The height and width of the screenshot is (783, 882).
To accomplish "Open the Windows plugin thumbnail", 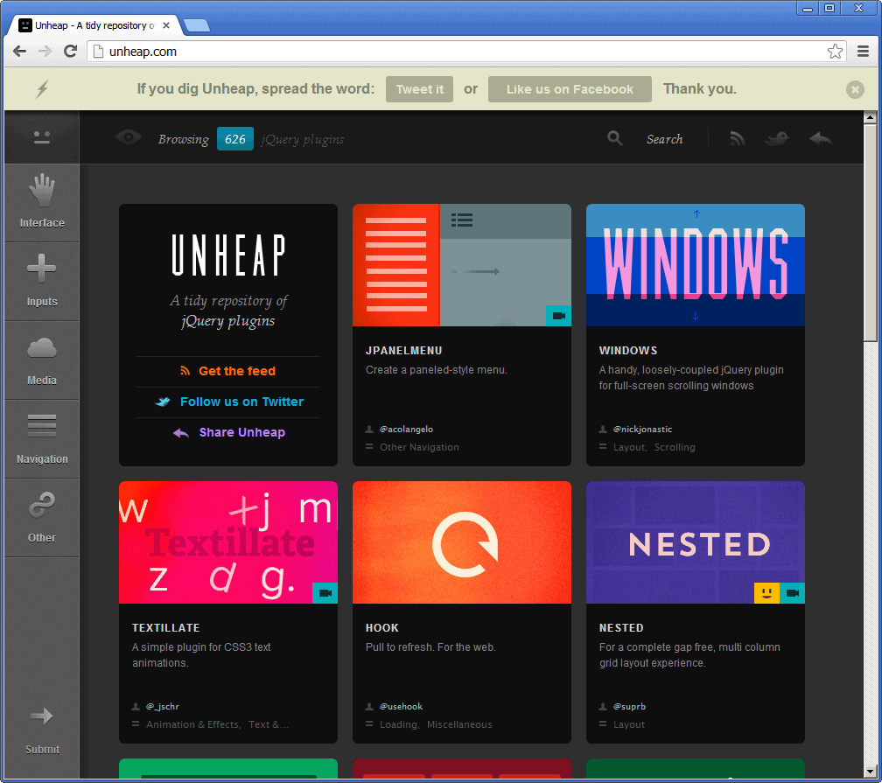I will point(696,265).
